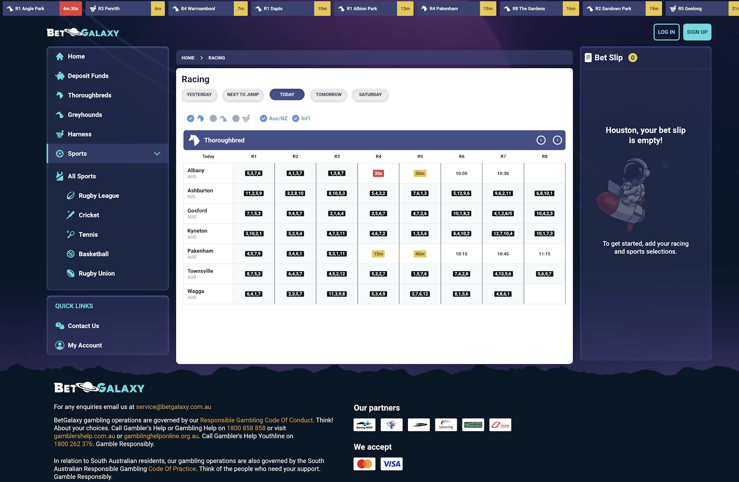Click the left arrow on Thoroughbred header
Screen dimensions: 739x482
point(542,140)
